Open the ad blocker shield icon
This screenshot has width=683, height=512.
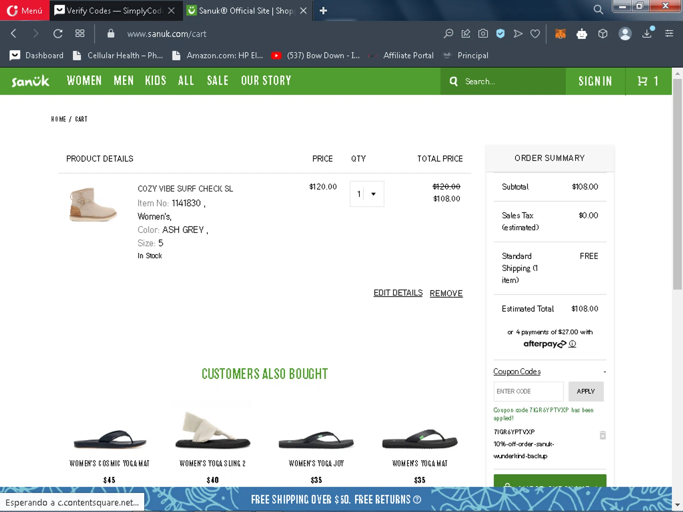pyautogui.click(x=500, y=33)
